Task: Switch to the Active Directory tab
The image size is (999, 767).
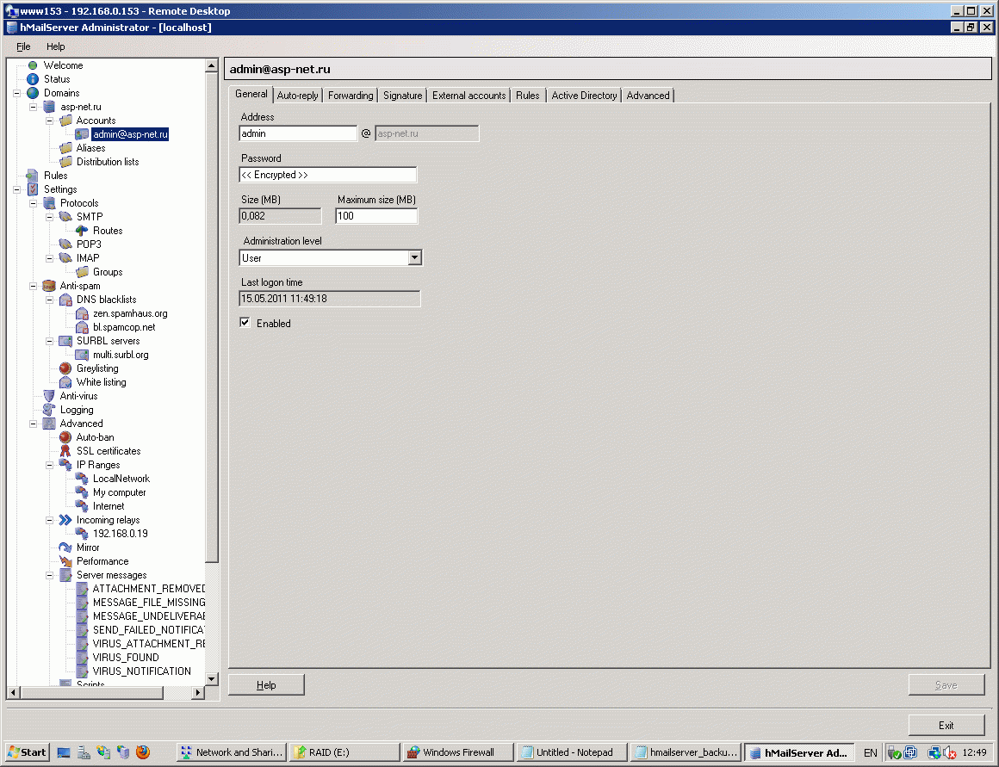Action: tap(584, 96)
